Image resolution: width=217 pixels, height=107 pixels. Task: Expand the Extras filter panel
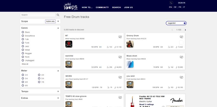pos(58,98)
